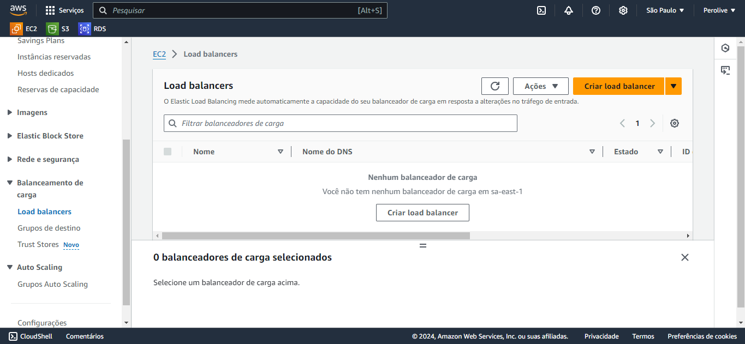The width and height of the screenshot is (745, 344).
Task: Open Preferências de cookies footer link
Action: [x=702, y=336]
